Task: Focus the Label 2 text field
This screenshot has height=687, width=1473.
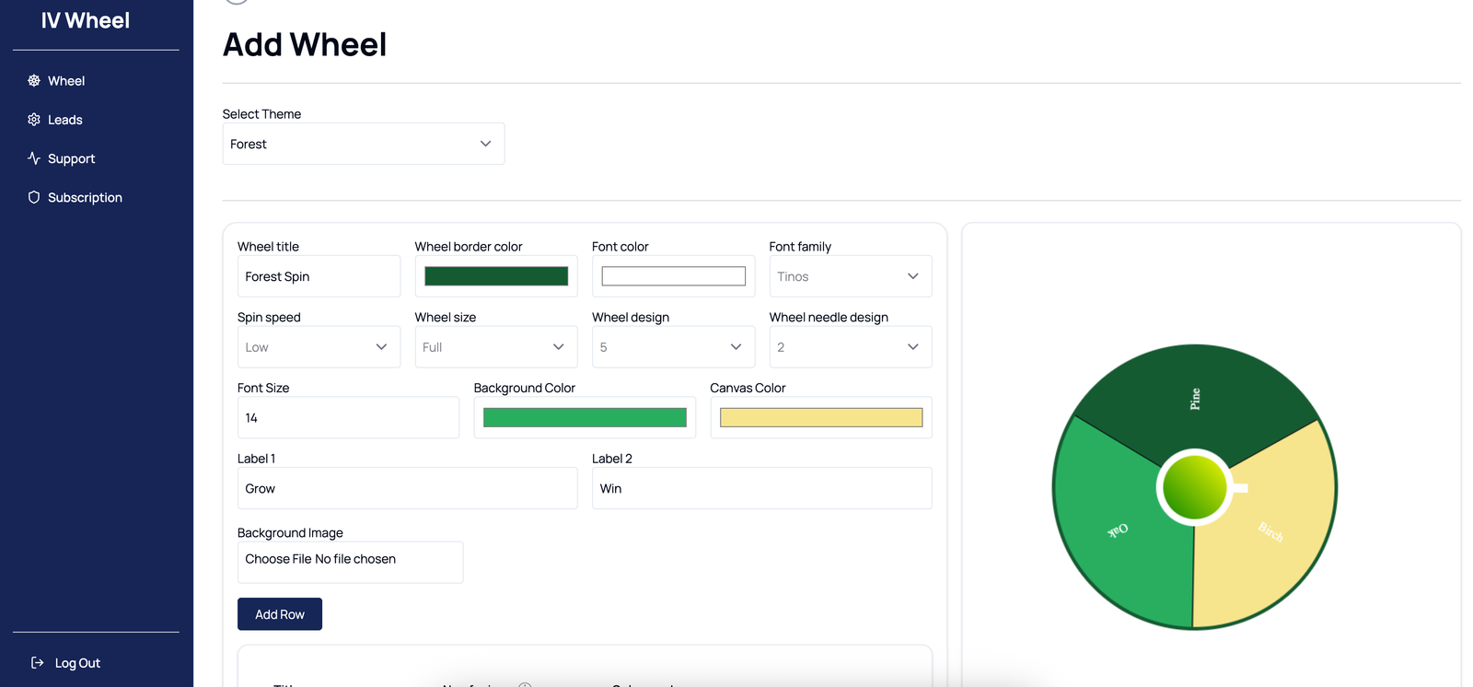Action: tap(761, 488)
